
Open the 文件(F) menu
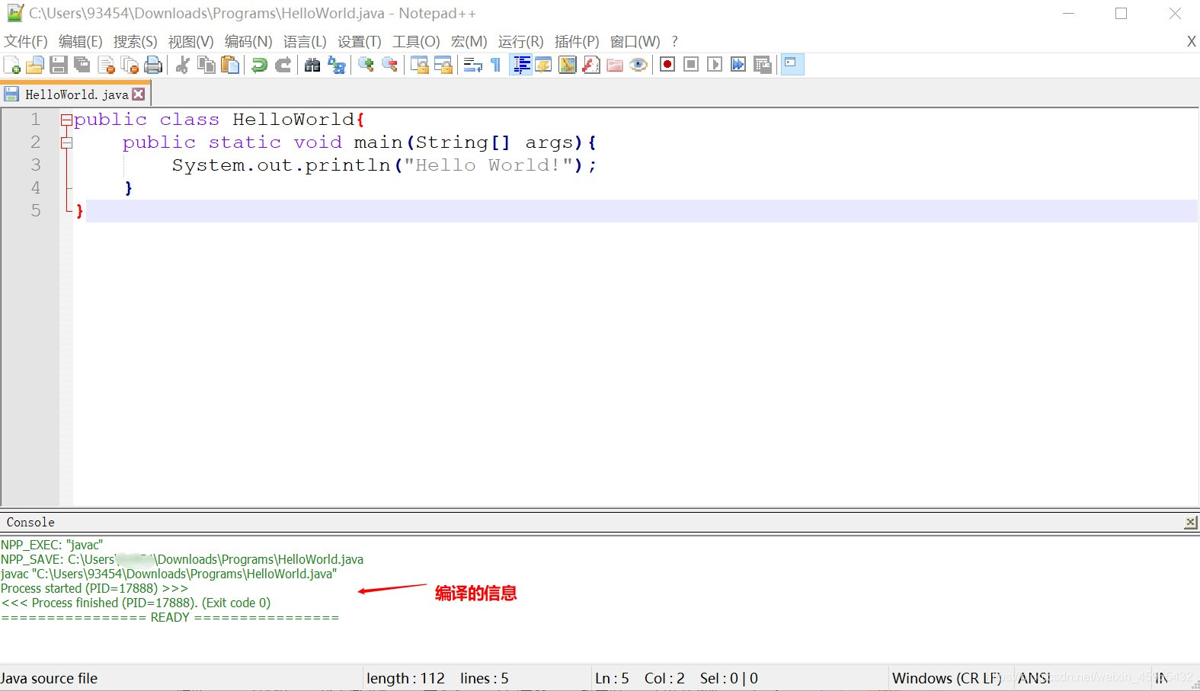click(x=26, y=41)
